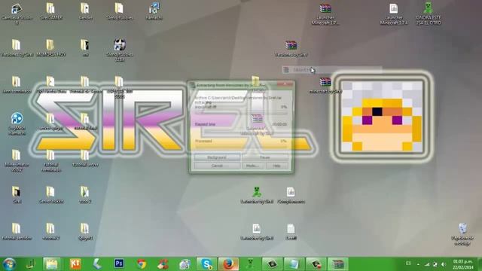The width and height of the screenshot is (482, 271).
Task: Select Slendytubbies folder on desktop
Action: pos(120,11)
